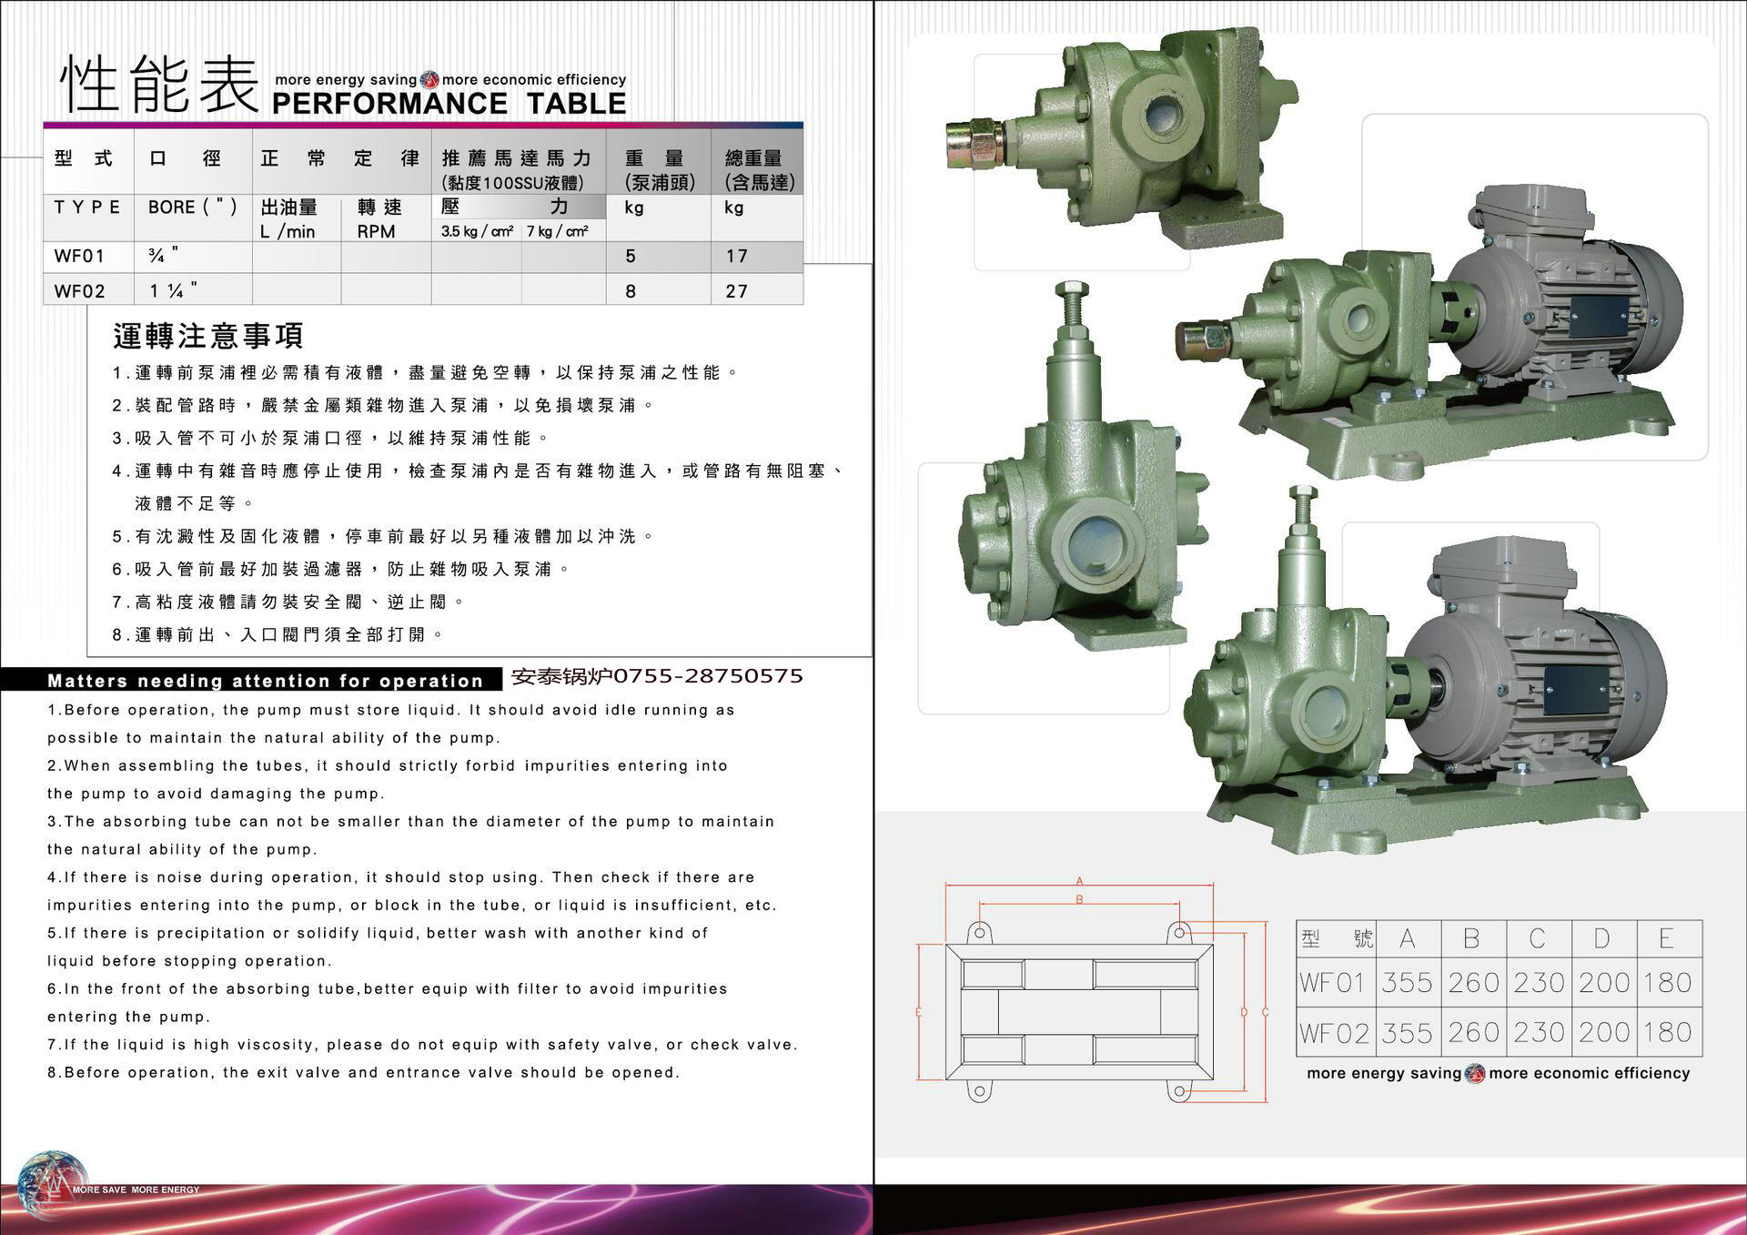
Task: Click the "BORE ( " )" column header
Action: (x=193, y=208)
